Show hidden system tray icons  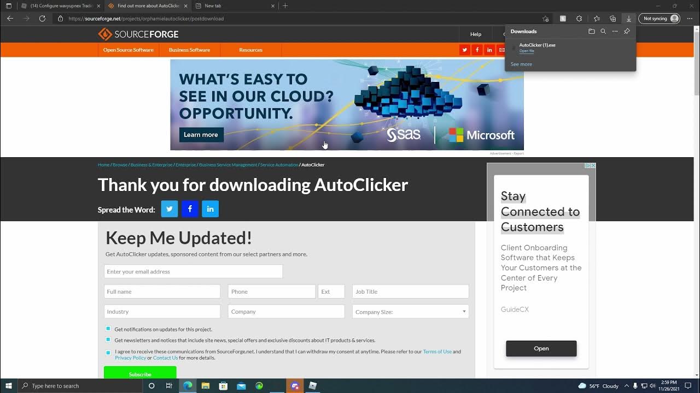click(627, 386)
